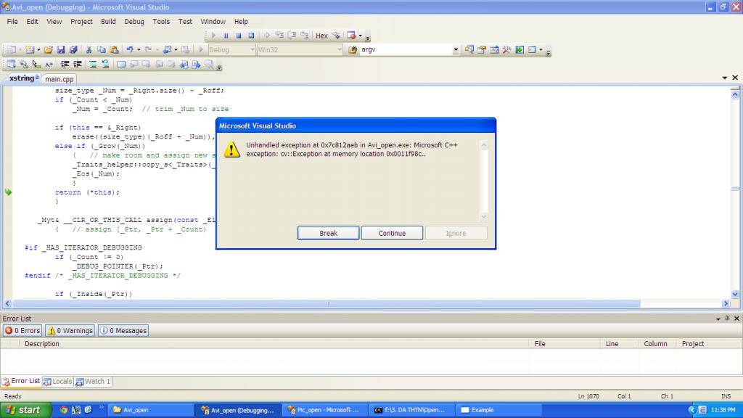The width and height of the screenshot is (743, 418).
Task: Click the Toggle Bookmark icon
Action: tap(121, 64)
